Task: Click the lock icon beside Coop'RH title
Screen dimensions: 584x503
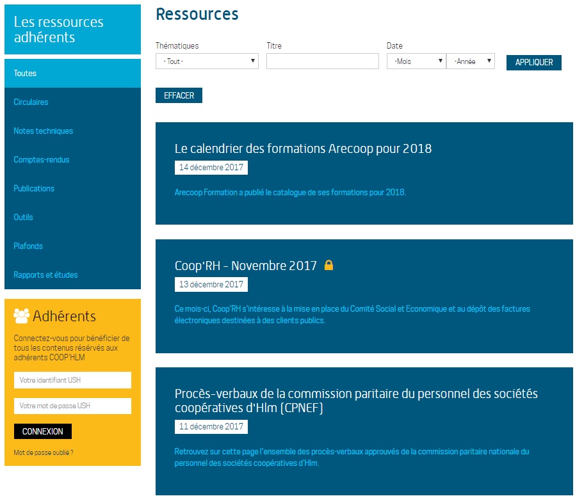Action: (328, 265)
